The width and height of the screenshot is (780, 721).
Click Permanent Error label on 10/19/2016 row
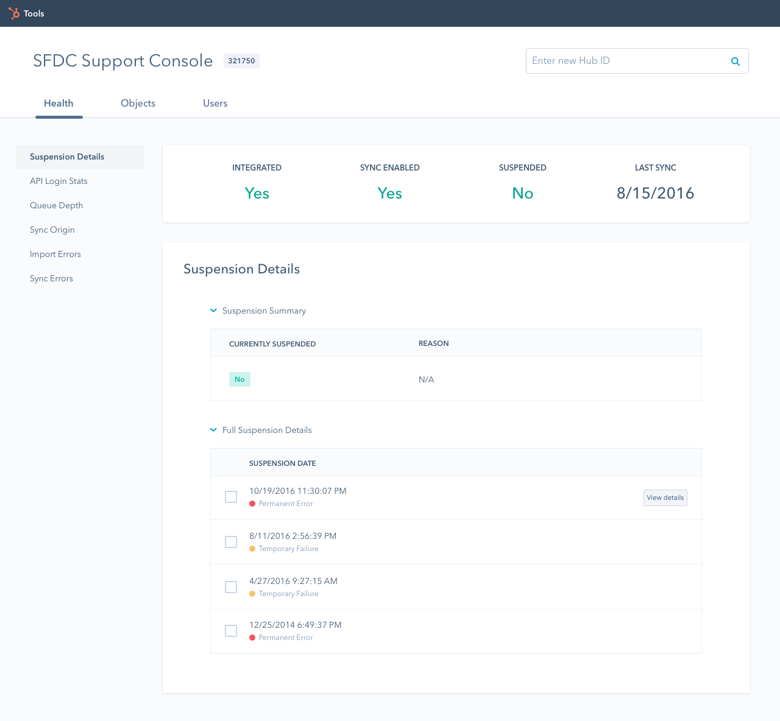(x=286, y=504)
